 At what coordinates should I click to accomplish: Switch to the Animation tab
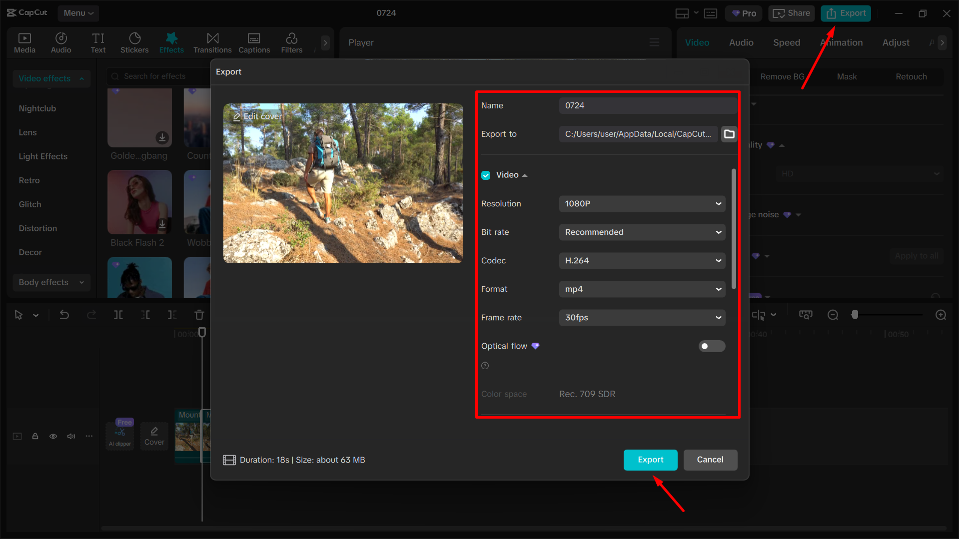click(x=841, y=42)
